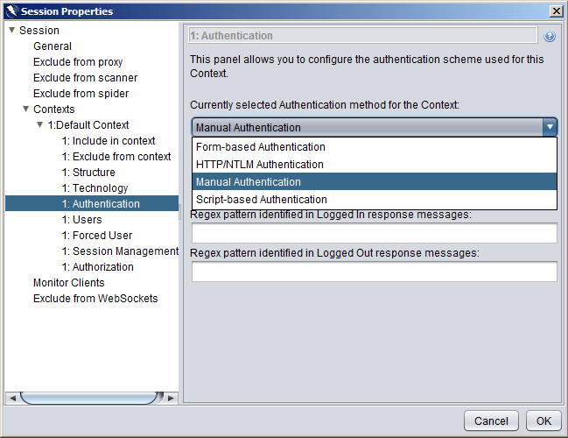
Task: Select Exclude from proxy
Action: click(x=78, y=62)
